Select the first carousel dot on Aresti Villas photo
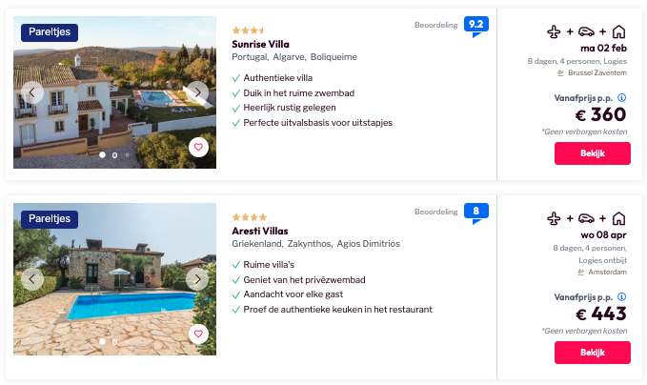Image resolution: width=647 pixels, height=385 pixels. (102, 341)
